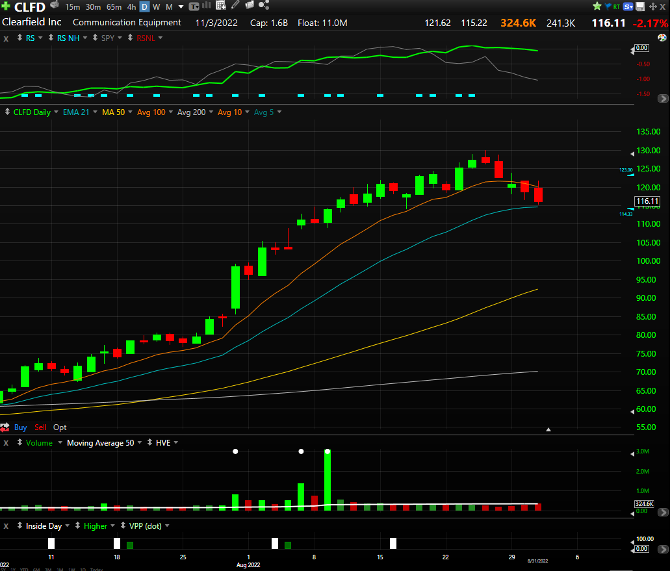Open the MA 50 settings dropdown
The width and height of the screenshot is (670, 571).
tap(130, 112)
